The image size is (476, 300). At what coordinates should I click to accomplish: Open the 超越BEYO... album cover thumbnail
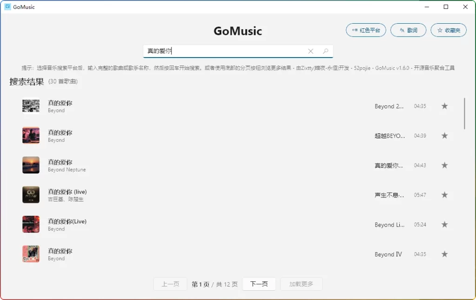click(x=31, y=135)
